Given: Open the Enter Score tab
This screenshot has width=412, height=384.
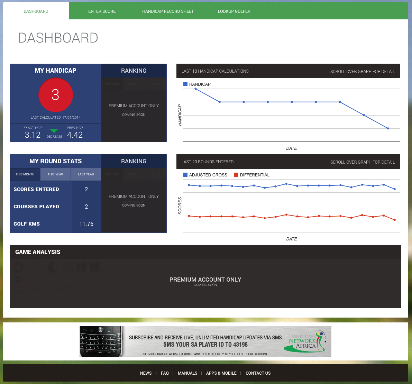Looking at the screenshot, I should [x=102, y=11].
